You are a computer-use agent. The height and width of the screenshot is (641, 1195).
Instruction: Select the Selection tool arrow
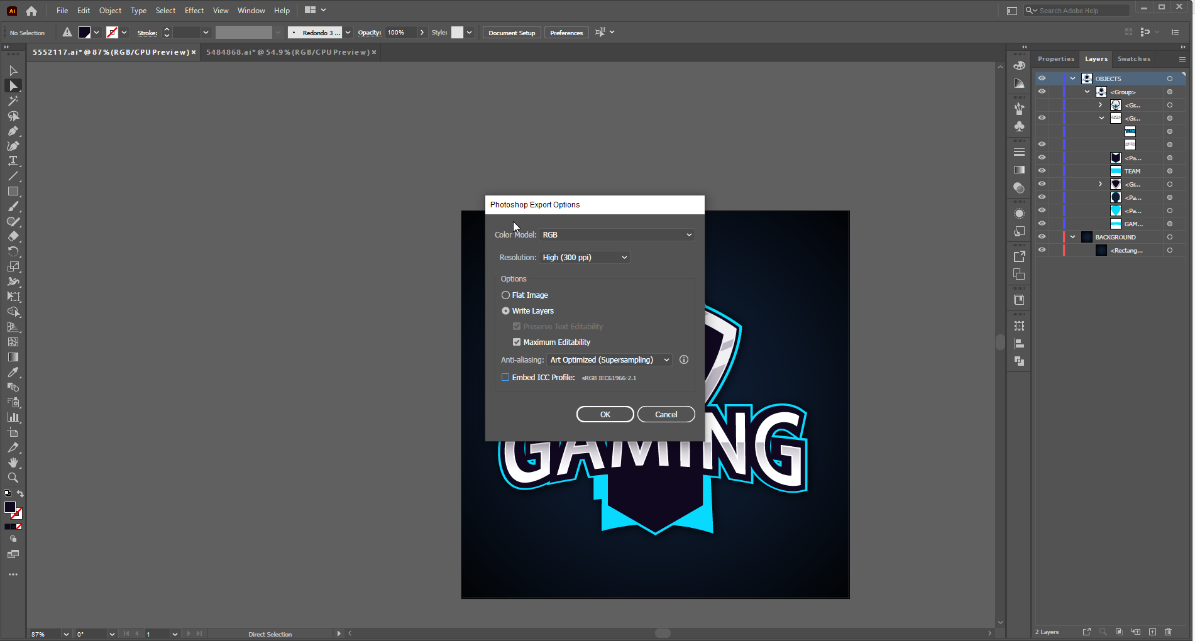pos(13,71)
